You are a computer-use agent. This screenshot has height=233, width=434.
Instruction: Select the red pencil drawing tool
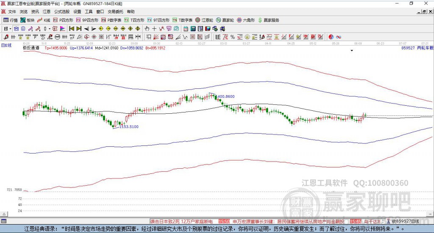click(x=6, y=37)
